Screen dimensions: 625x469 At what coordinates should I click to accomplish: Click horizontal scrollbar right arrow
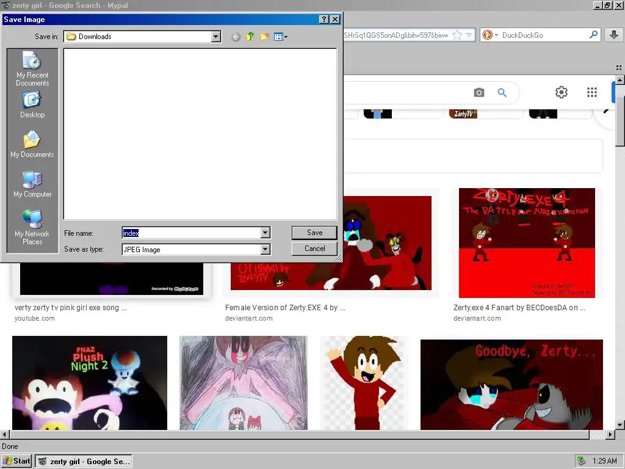(x=610, y=434)
